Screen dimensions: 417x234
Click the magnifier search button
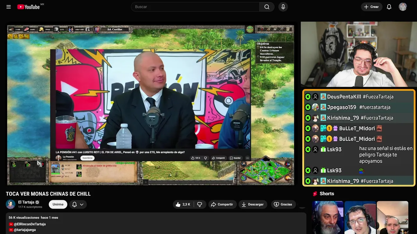click(x=267, y=7)
